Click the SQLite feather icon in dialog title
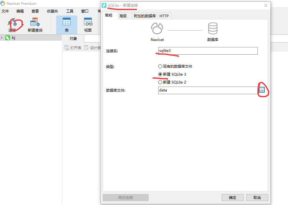 coord(104,5)
